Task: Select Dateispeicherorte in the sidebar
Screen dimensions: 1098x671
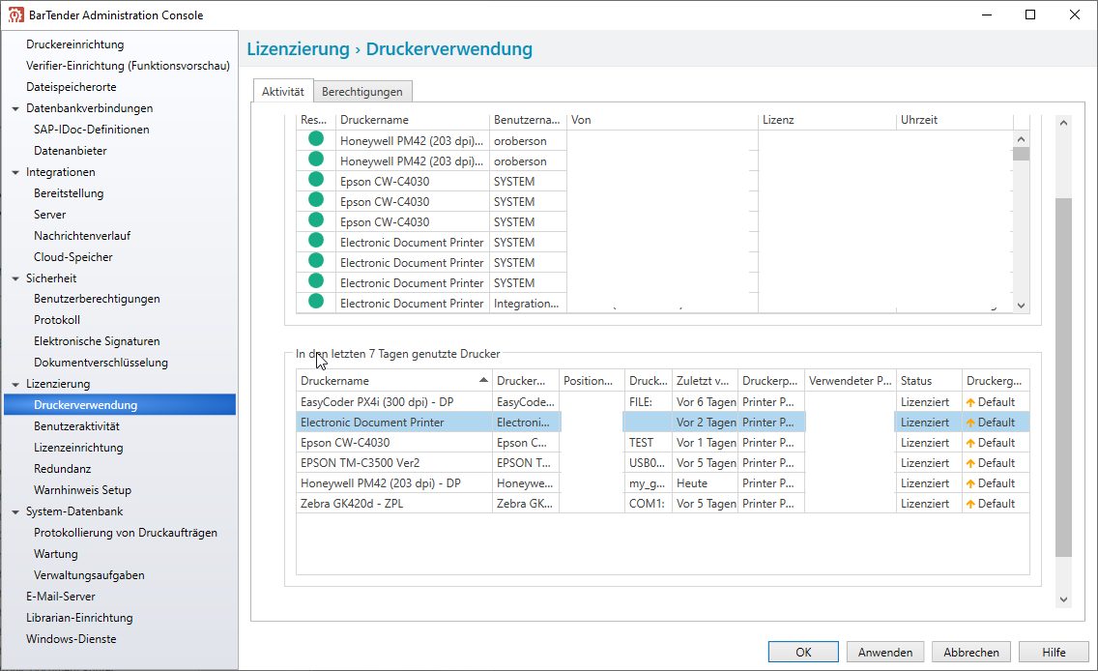Action: coord(72,87)
